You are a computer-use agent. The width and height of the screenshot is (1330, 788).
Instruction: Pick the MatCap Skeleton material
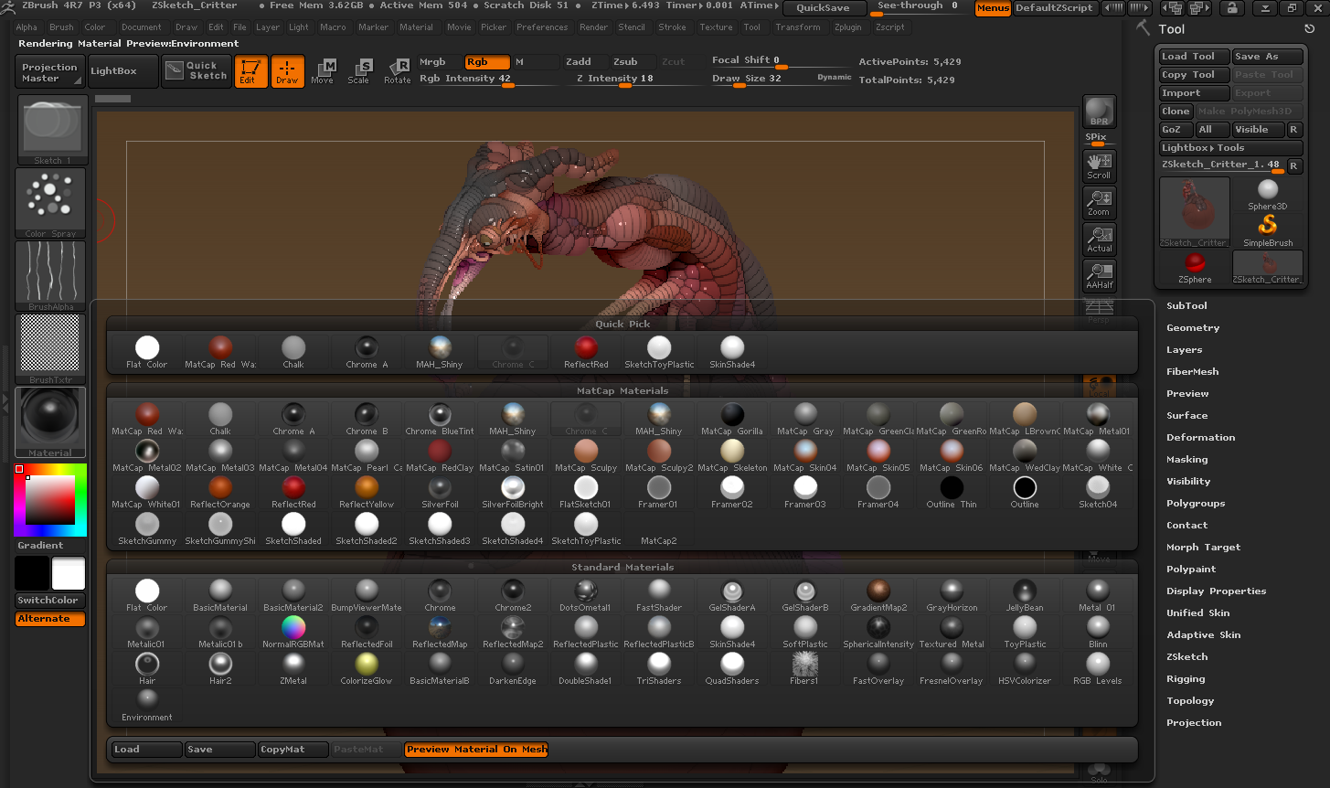[x=732, y=456]
